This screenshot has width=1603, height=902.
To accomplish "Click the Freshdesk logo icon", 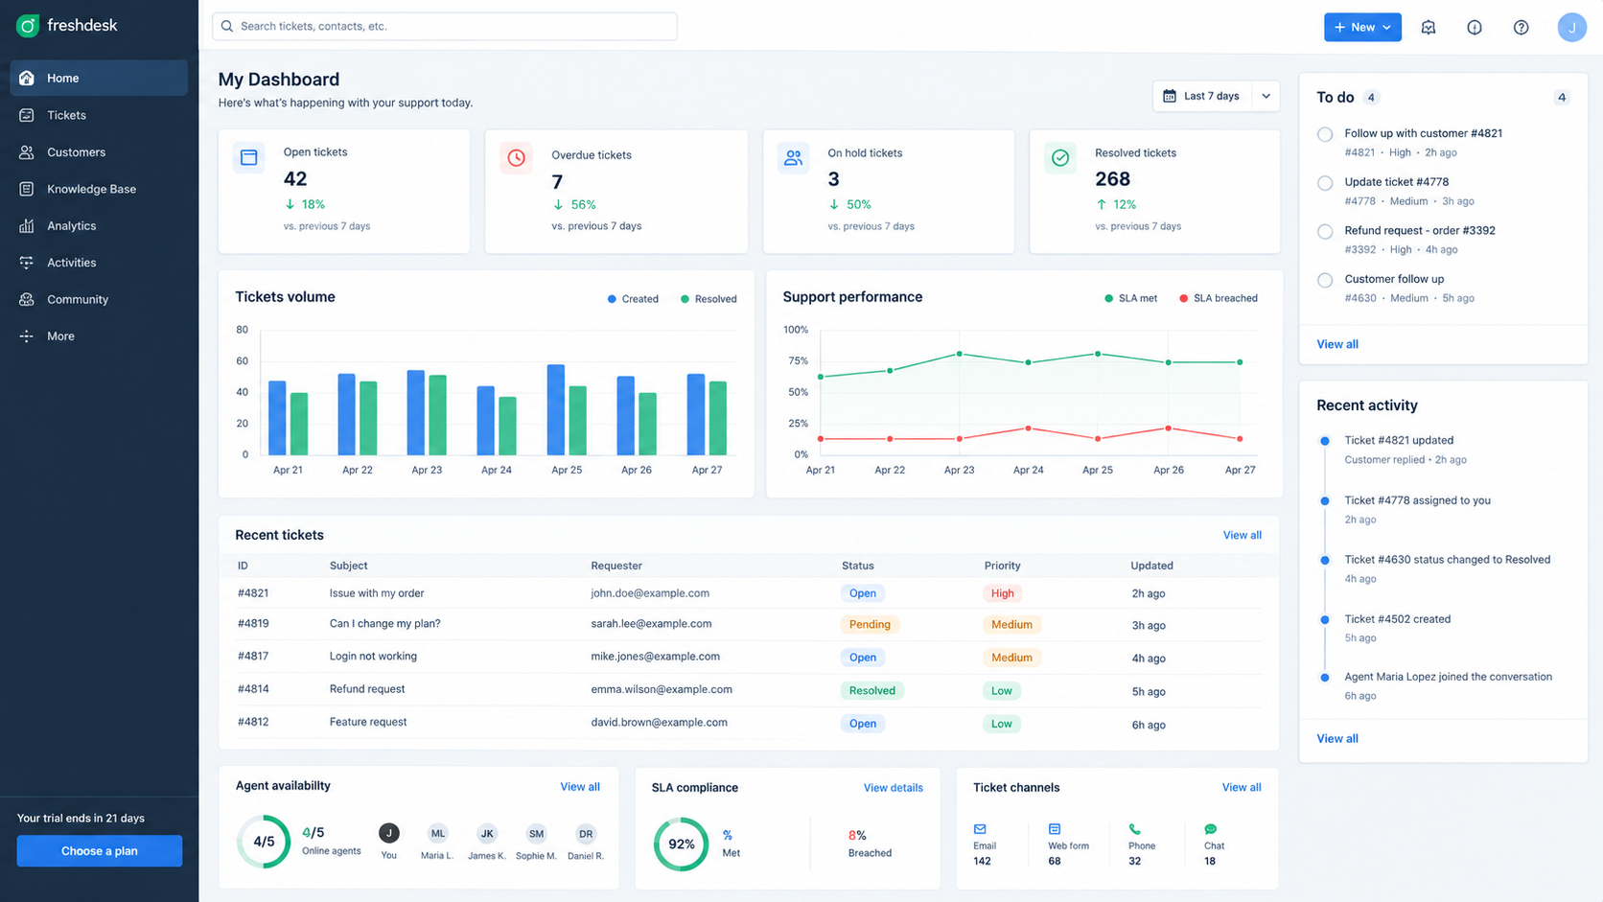I will click(28, 26).
